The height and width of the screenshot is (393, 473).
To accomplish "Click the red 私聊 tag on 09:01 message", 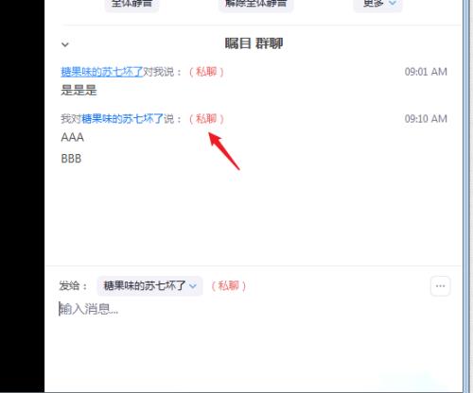I will [206, 72].
